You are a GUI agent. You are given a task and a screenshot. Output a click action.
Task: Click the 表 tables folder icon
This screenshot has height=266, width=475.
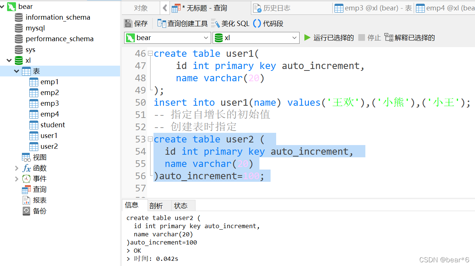[26, 71]
